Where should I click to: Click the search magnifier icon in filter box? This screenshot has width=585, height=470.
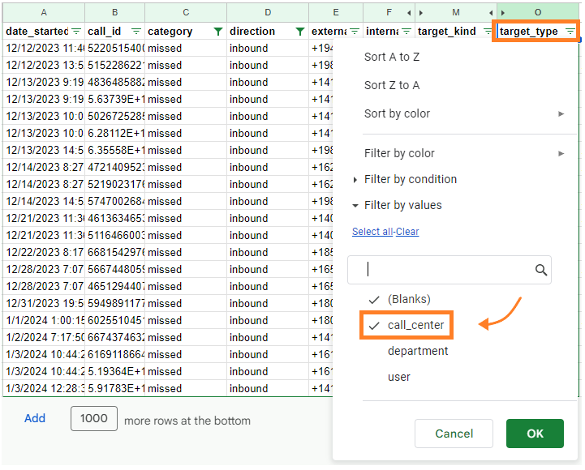pyautogui.click(x=541, y=270)
